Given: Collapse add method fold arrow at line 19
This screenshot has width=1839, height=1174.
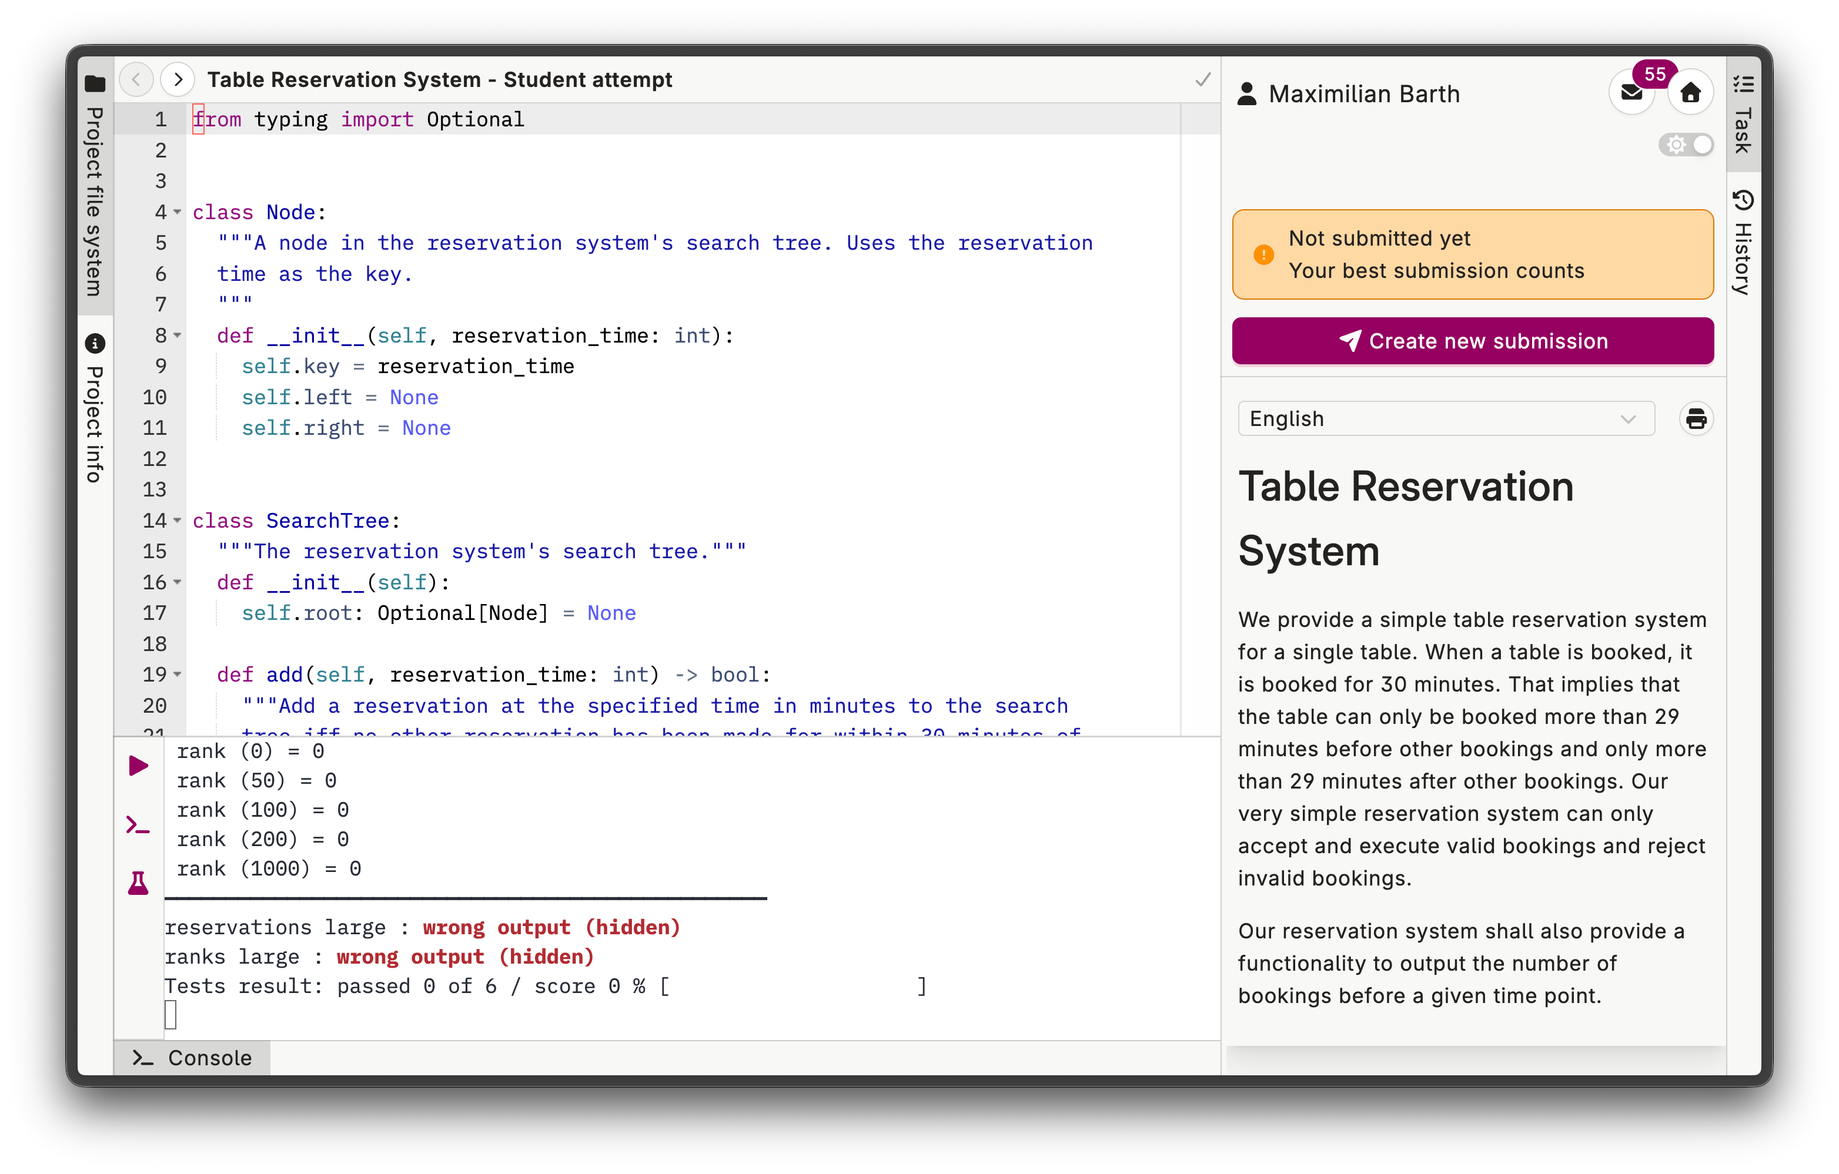Looking at the screenshot, I should click(177, 674).
